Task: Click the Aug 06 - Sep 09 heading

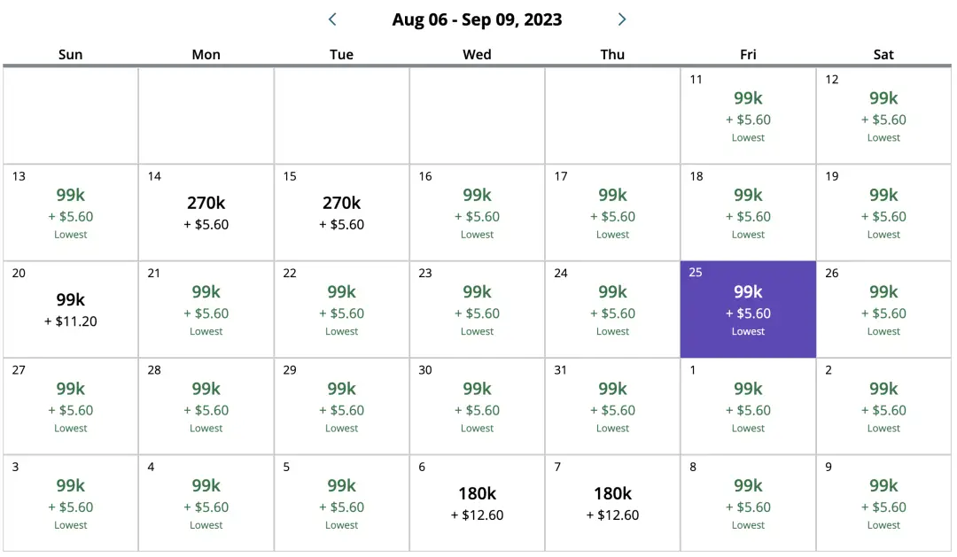Action: [477, 19]
